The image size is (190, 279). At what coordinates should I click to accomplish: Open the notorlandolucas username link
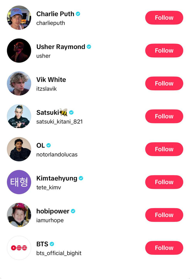(57, 154)
